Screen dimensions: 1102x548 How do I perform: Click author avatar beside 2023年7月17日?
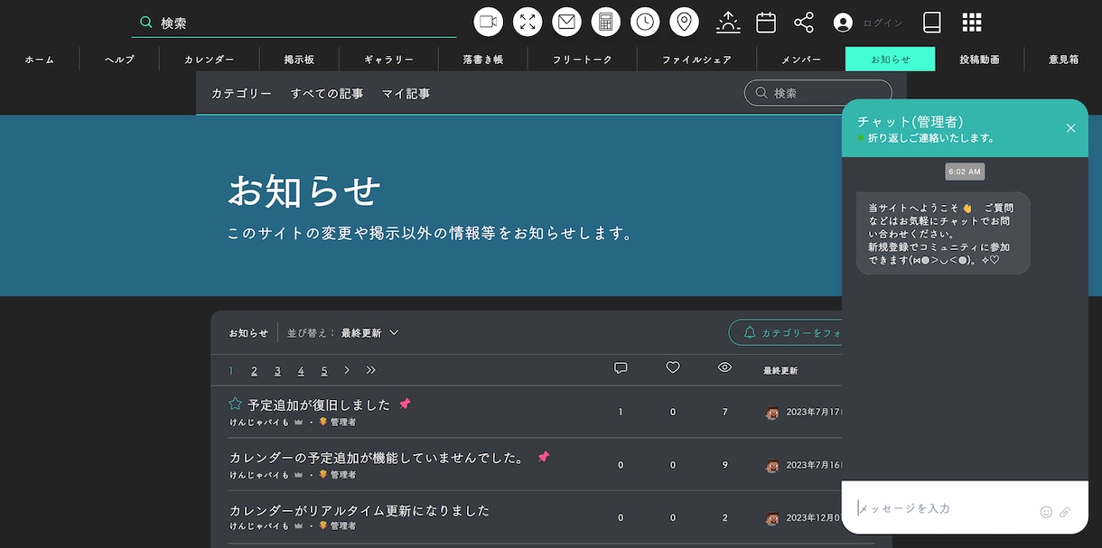pyautogui.click(x=772, y=413)
